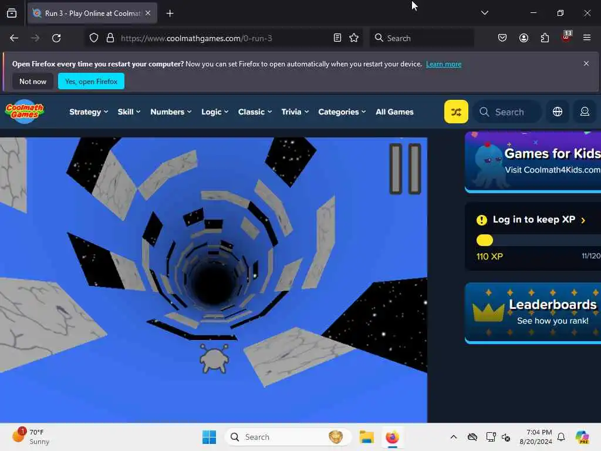Viewport: 601px width, 451px height.
Task: Click the Firefox taskbar icon
Action: point(392,437)
